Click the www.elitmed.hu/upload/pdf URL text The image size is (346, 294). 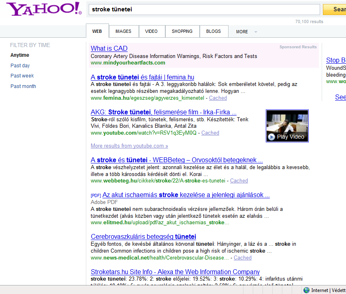tap(160, 223)
